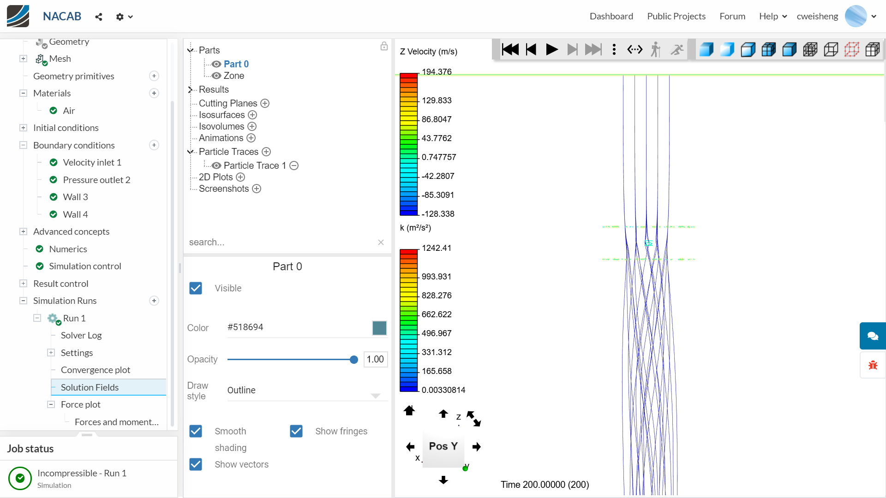This screenshot has height=498, width=886.
Task: Toggle the Show fringes checkbox
Action: pyautogui.click(x=296, y=431)
